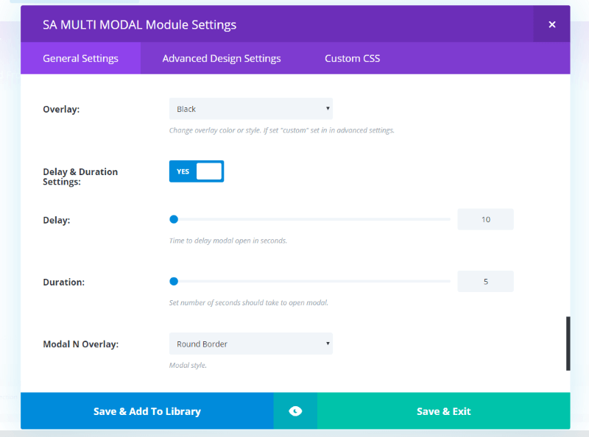The height and width of the screenshot is (437, 589).
Task: Switch to Advanced Design Settings tab
Action: (x=222, y=58)
